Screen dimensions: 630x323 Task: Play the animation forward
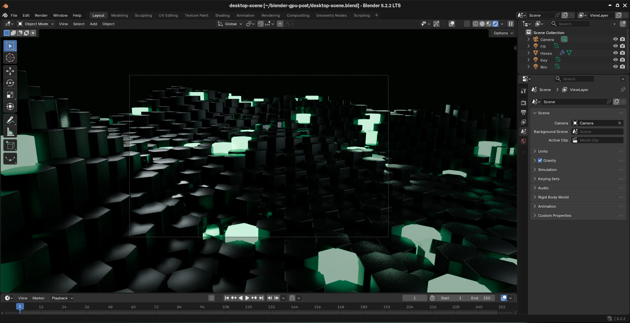247,298
